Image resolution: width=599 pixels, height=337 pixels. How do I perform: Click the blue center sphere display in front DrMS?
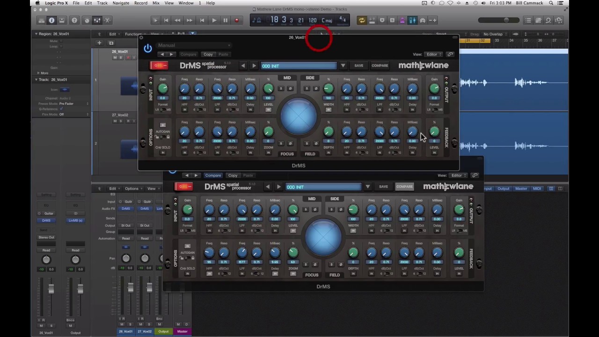point(299,116)
